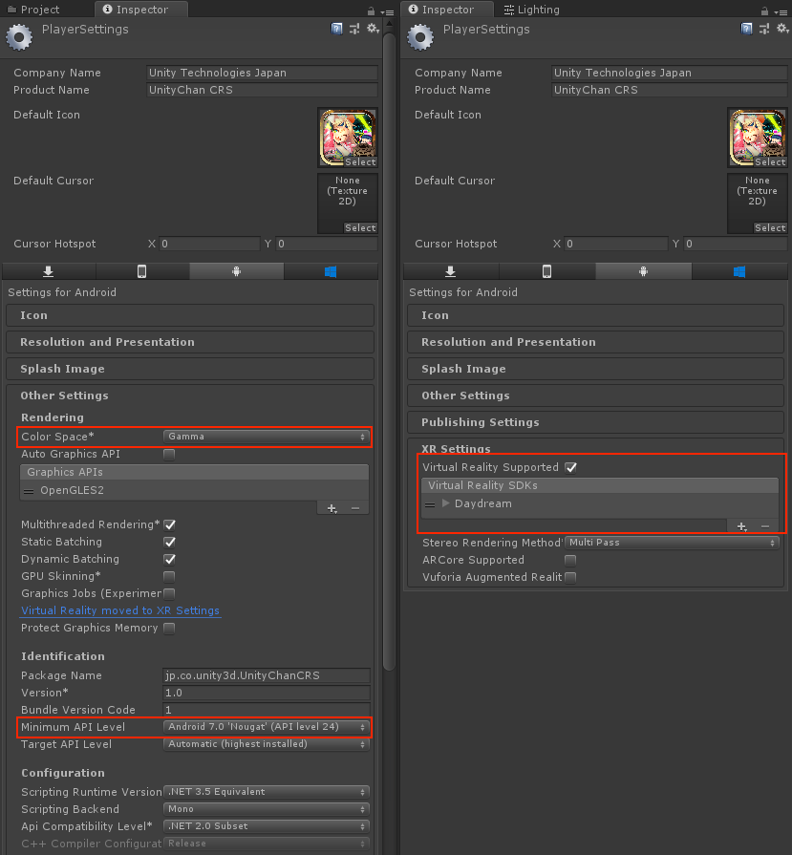Select the iOS platform tab beside the Project panel

pos(141,271)
